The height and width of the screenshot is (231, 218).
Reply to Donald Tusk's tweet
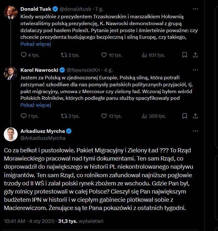[x=24, y=55]
